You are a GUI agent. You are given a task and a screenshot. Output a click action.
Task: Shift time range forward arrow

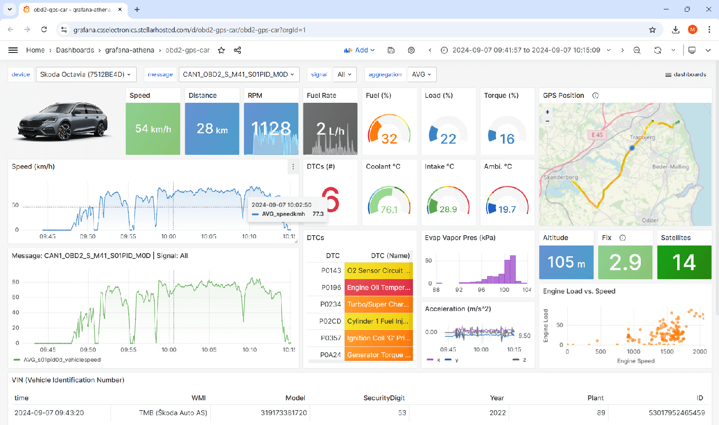(x=622, y=50)
